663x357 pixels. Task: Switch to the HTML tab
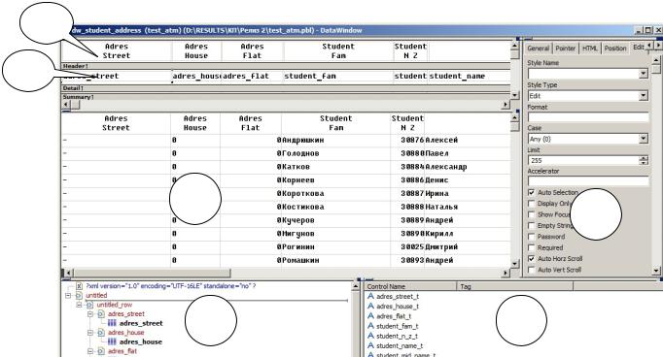[589, 49]
